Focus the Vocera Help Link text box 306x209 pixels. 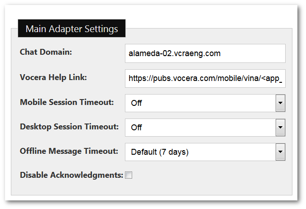tap(205, 78)
